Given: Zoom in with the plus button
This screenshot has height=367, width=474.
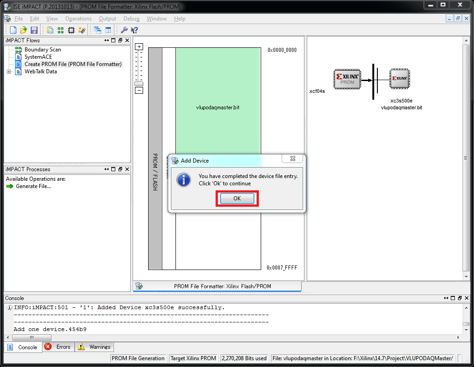Looking at the screenshot, I should 139,46.
